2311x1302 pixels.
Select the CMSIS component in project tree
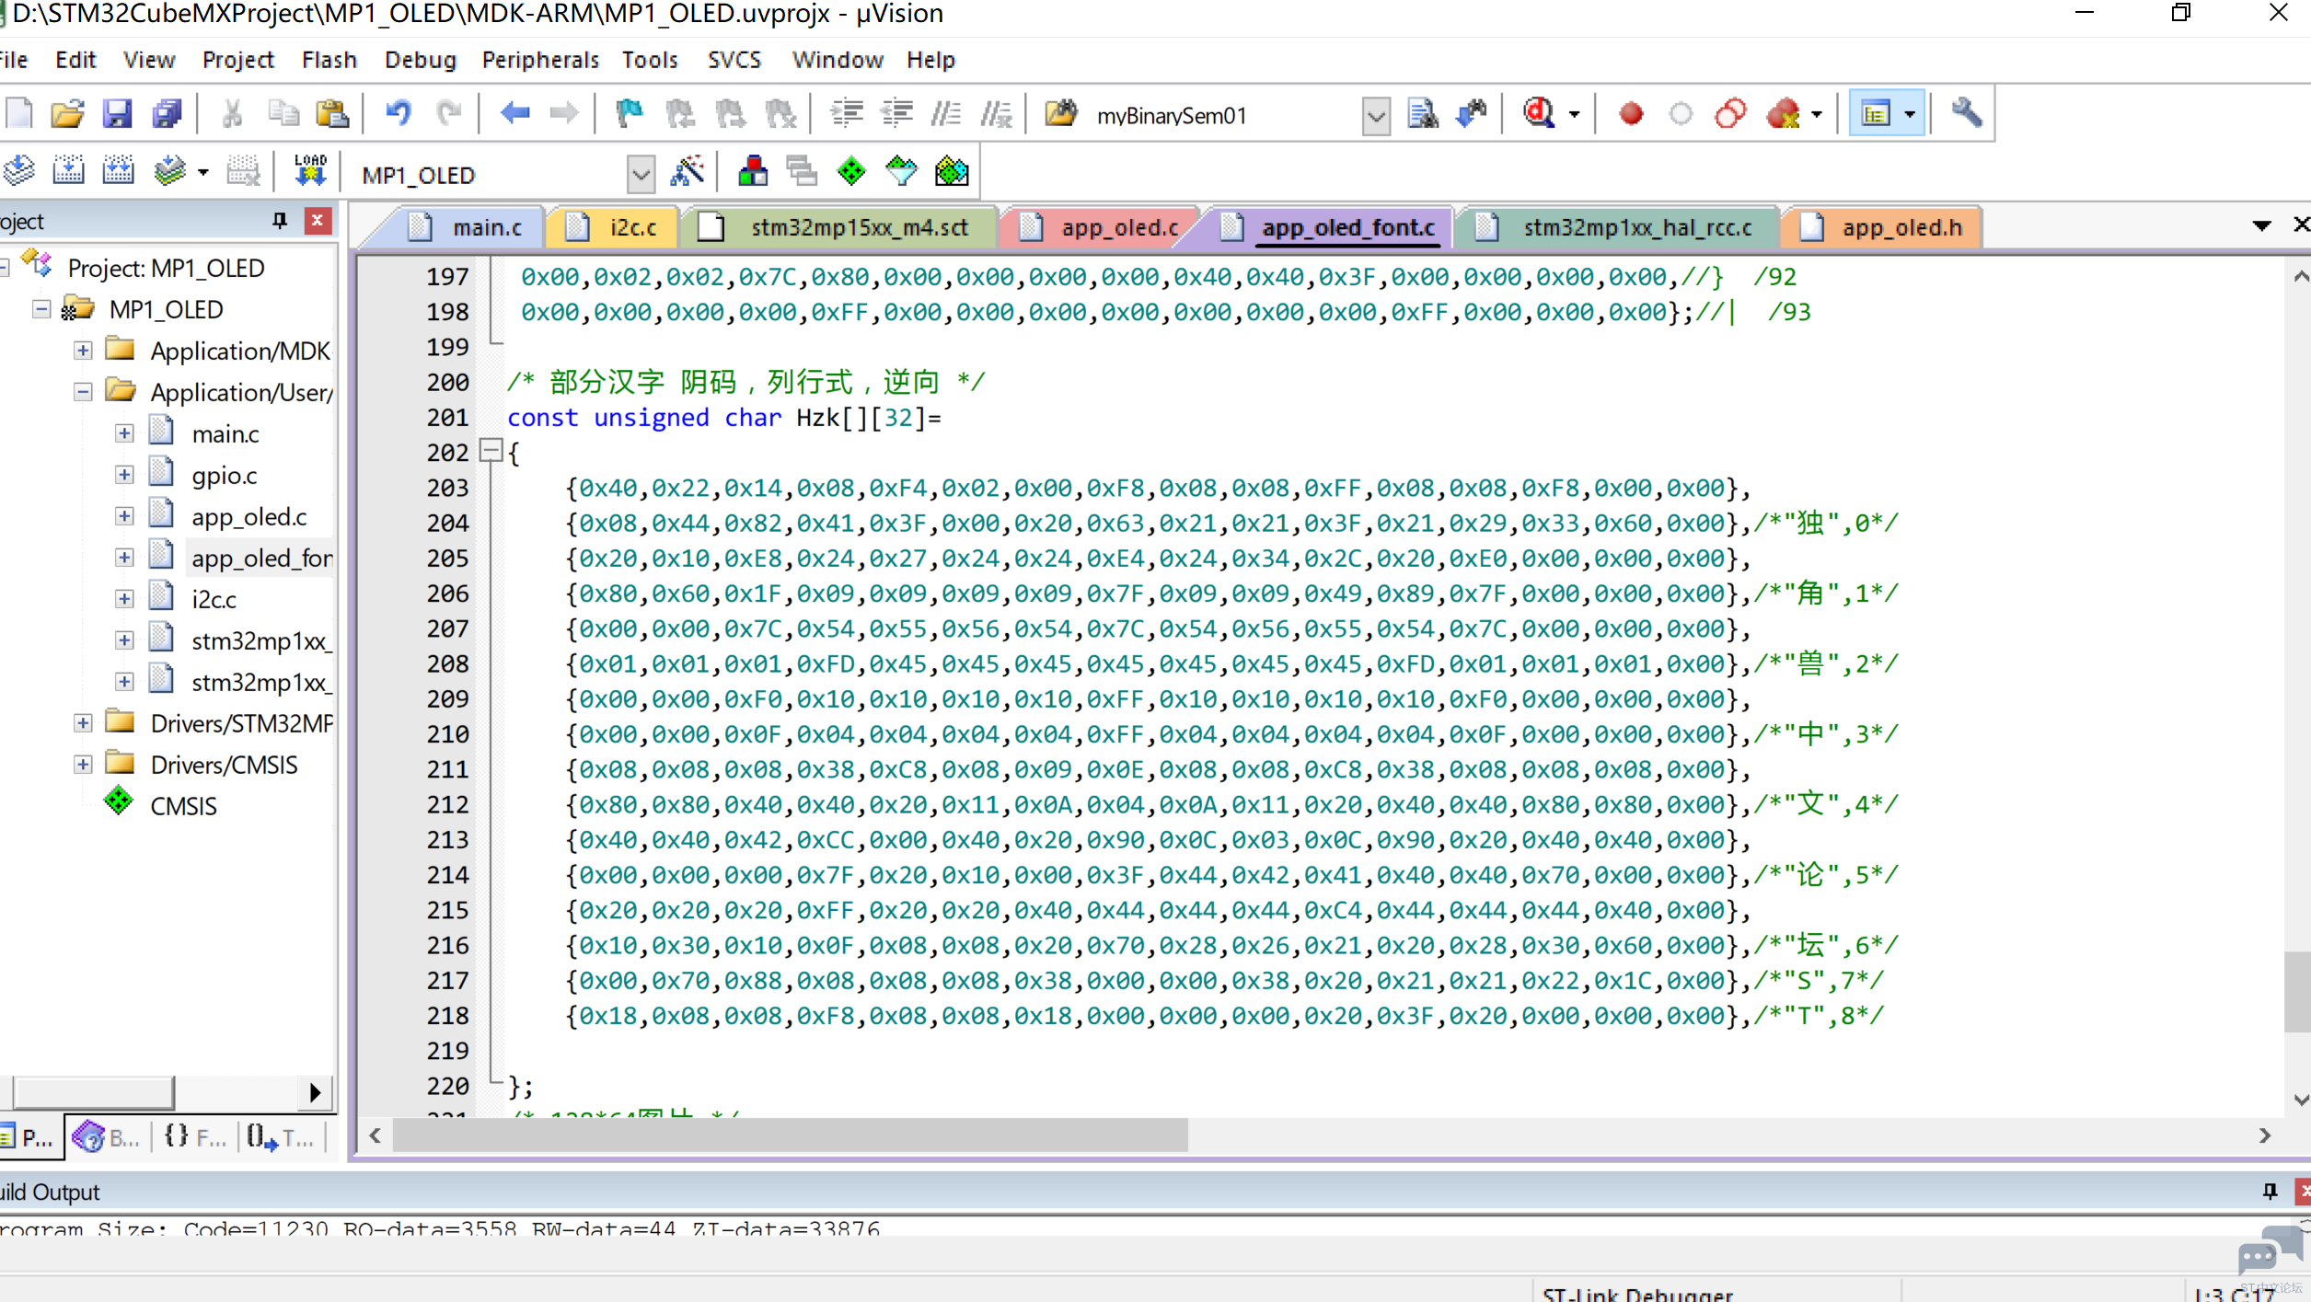pyautogui.click(x=183, y=805)
